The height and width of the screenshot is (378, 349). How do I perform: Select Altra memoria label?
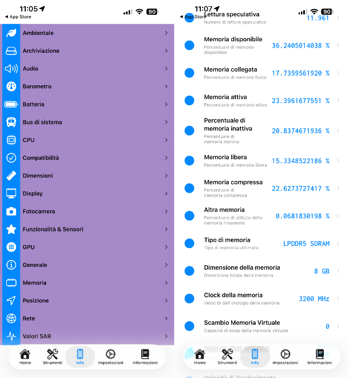coord(224,210)
